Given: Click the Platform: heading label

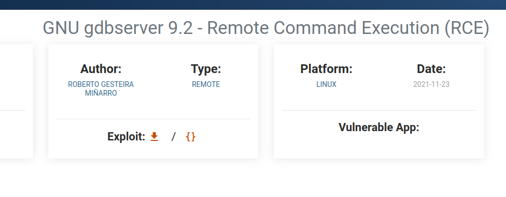Looking at the screenshot, I should (x=326, y=69).
